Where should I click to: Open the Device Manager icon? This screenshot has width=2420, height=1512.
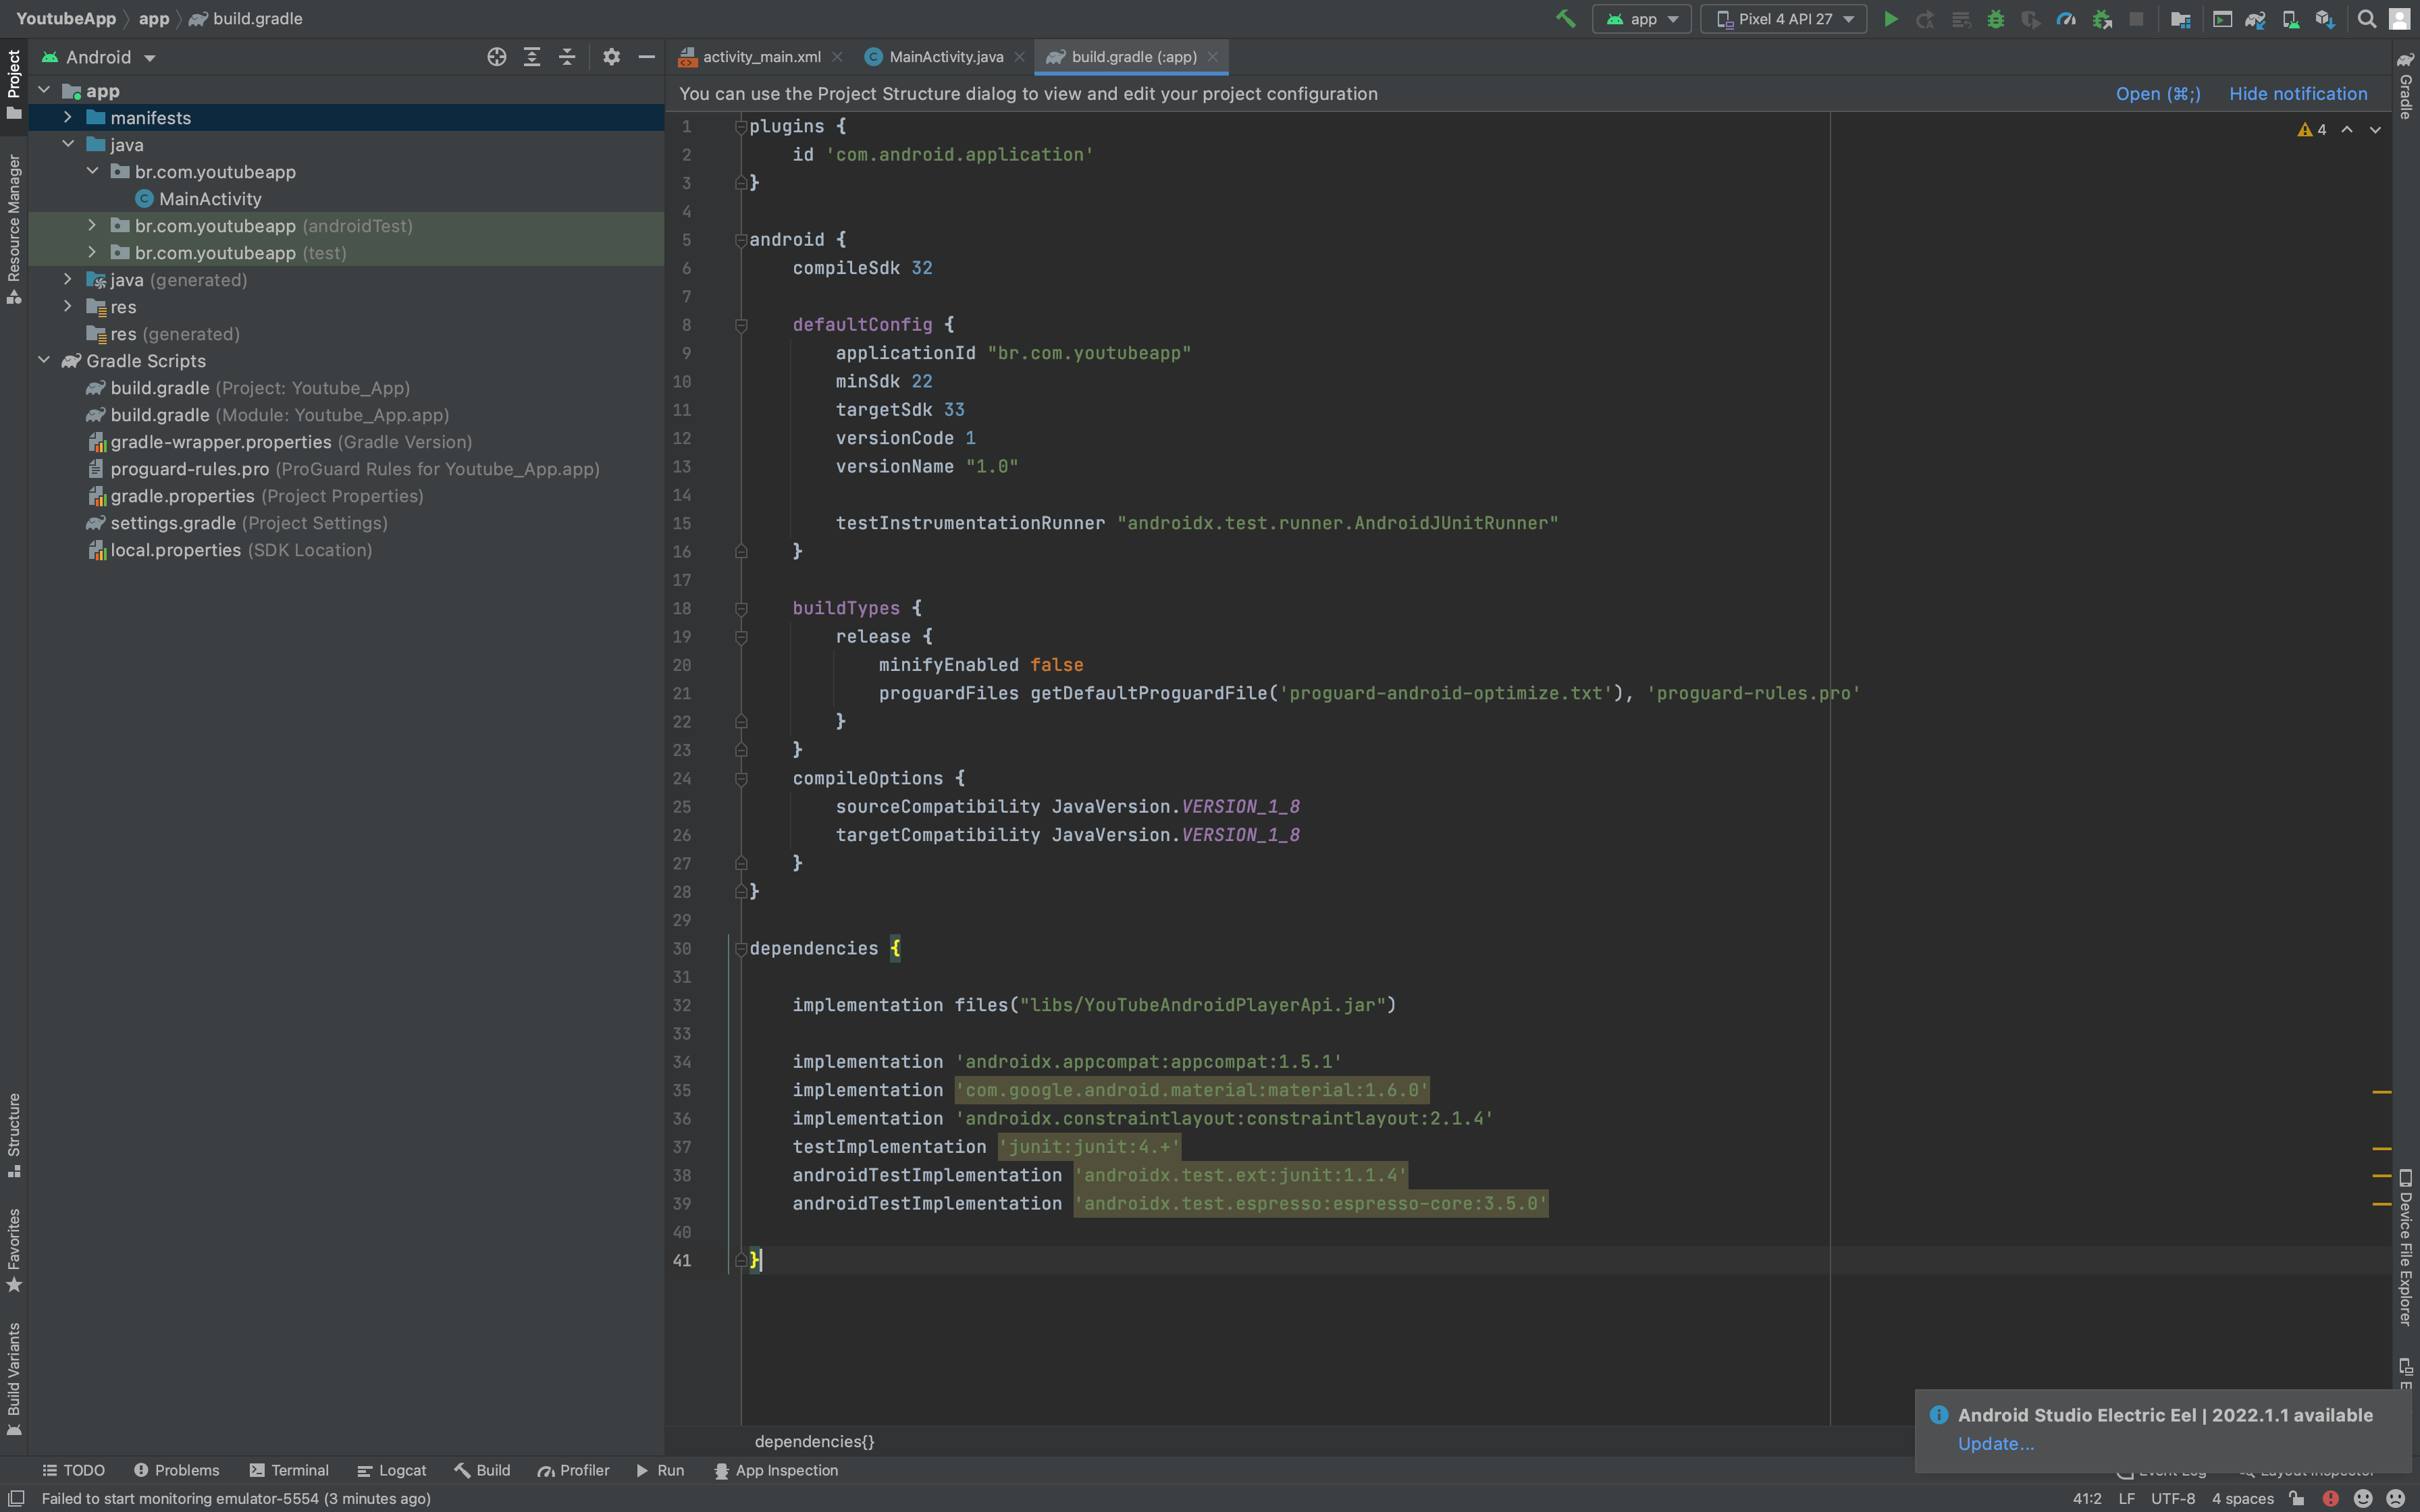(2290, 18)
